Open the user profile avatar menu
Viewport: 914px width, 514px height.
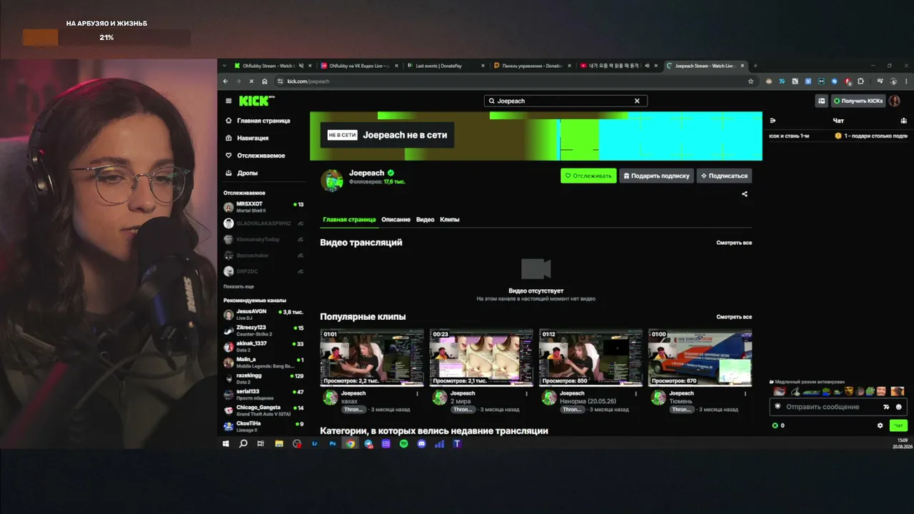[x=894, y=101]
